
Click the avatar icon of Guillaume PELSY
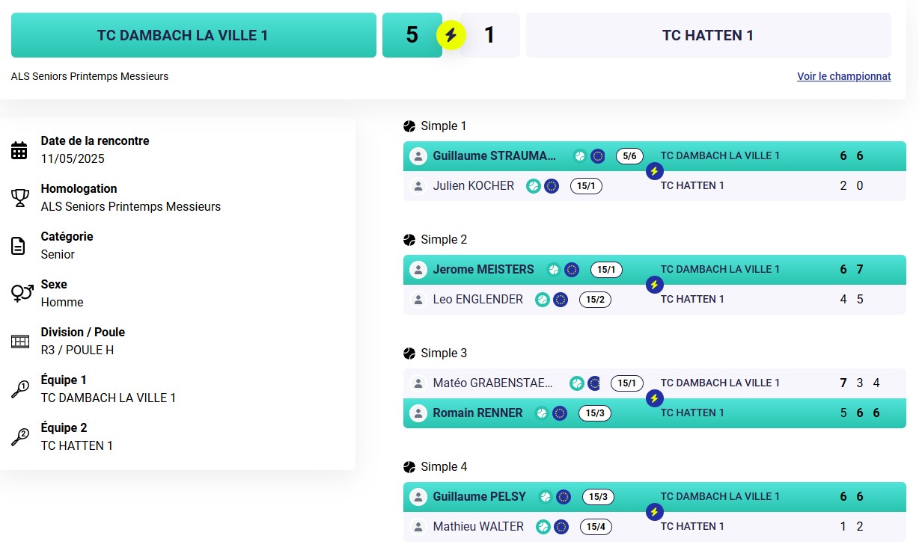418,497
